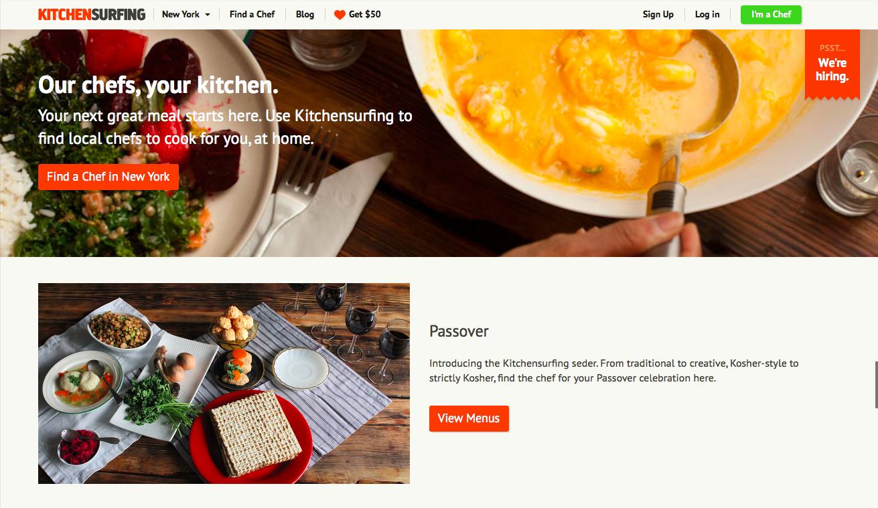Open the Passover seder photo thumbnail
Viewport: 878px width, 508px height.
(x=224, y=384)
